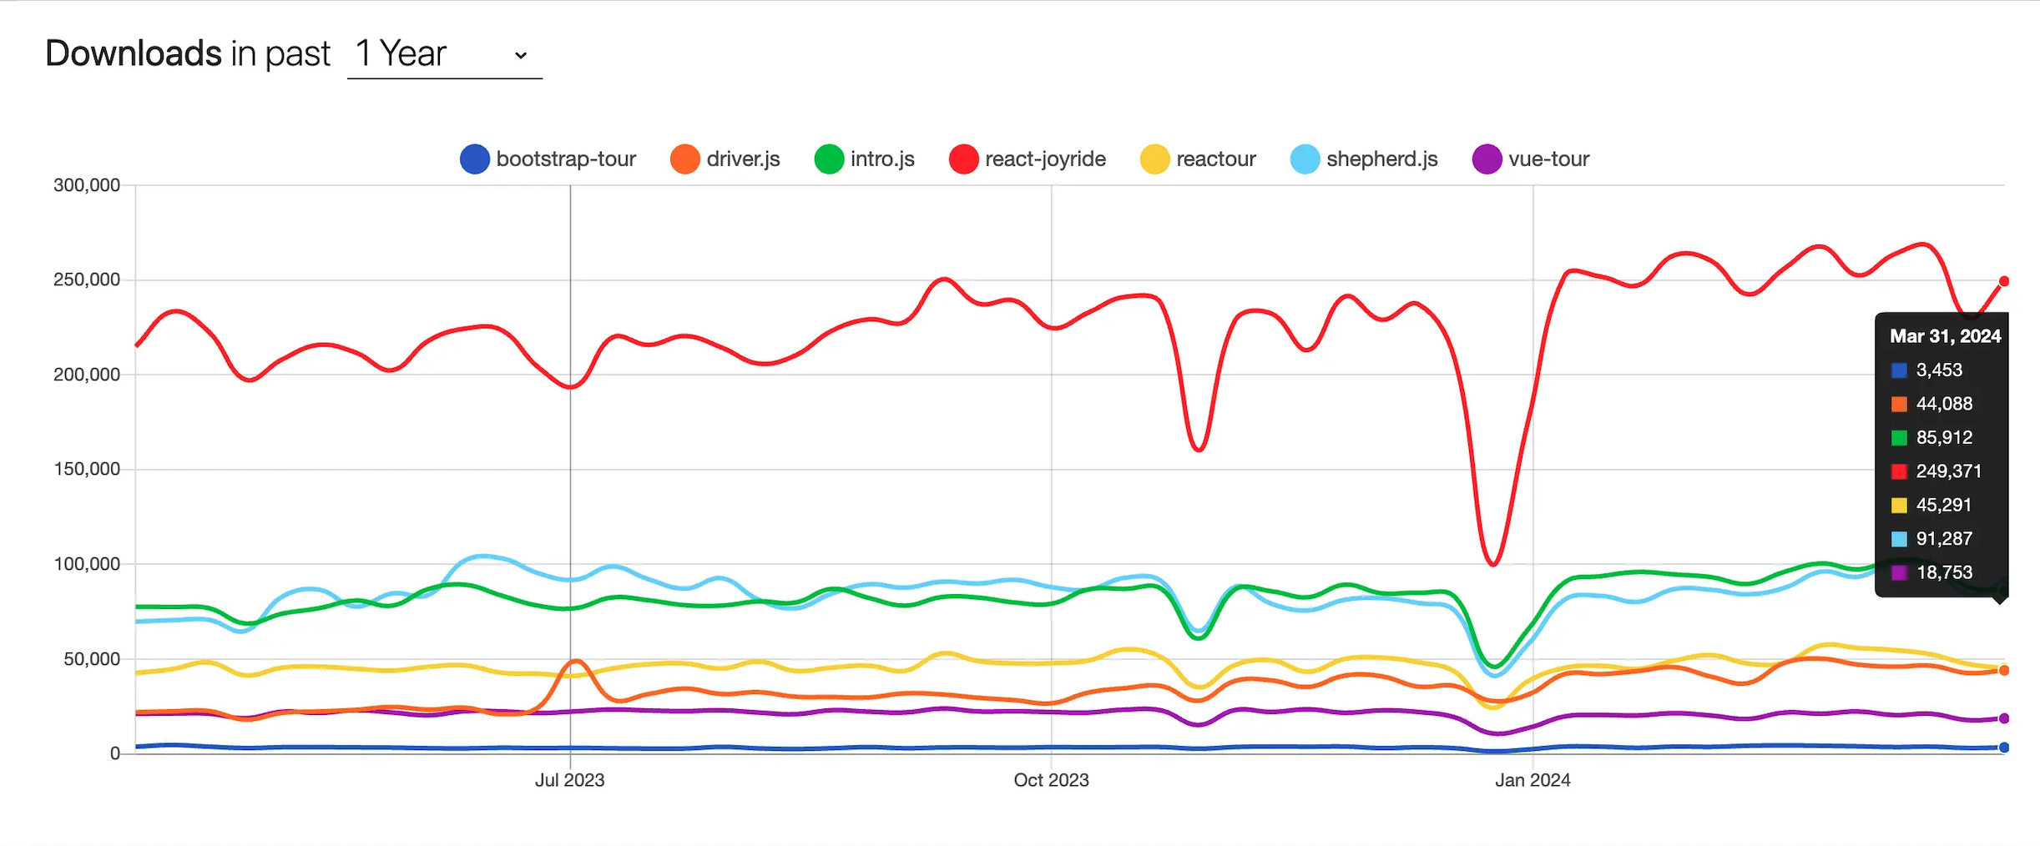Hide the bootstrap-tour series via its label
The height and width of the screenshot is (846, 2040).
coord(566,159)
